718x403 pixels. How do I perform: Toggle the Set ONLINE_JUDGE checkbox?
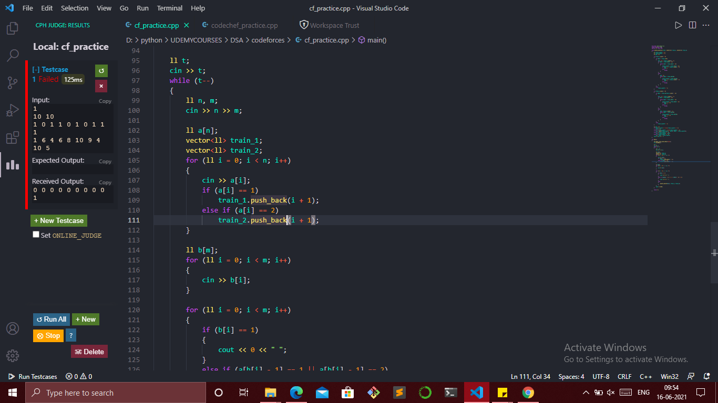[x=36, y=235]
